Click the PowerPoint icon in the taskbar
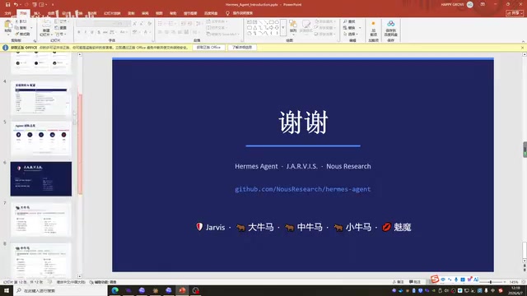The height and width of the screenshot is (296, 527). click(x=182, y=290)
